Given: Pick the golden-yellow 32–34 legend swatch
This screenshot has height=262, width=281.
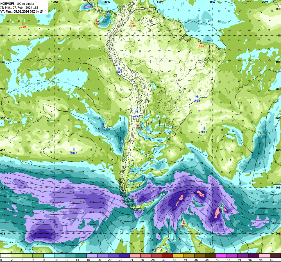Looking at the screenshot, I should [178, 256].
